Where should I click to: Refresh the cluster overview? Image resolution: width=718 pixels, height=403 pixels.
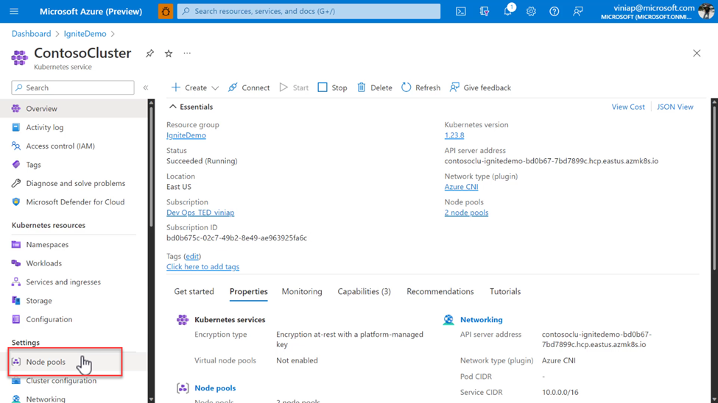point(420,88)
